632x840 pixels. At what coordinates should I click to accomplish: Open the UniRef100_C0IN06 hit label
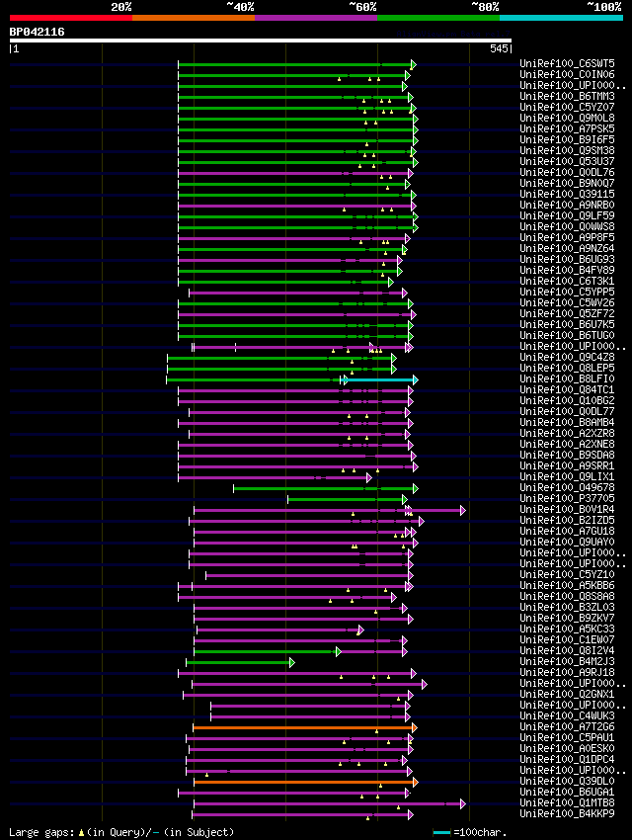pyautogui.click(x=567, y=74)
